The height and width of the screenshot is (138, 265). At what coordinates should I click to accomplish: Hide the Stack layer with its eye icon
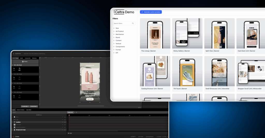click(x=63, y=117)
